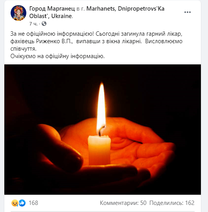Screen dimensions: 208x212
Task: Click the crying sad reaction emoji
Action: (x=15, y=203)
